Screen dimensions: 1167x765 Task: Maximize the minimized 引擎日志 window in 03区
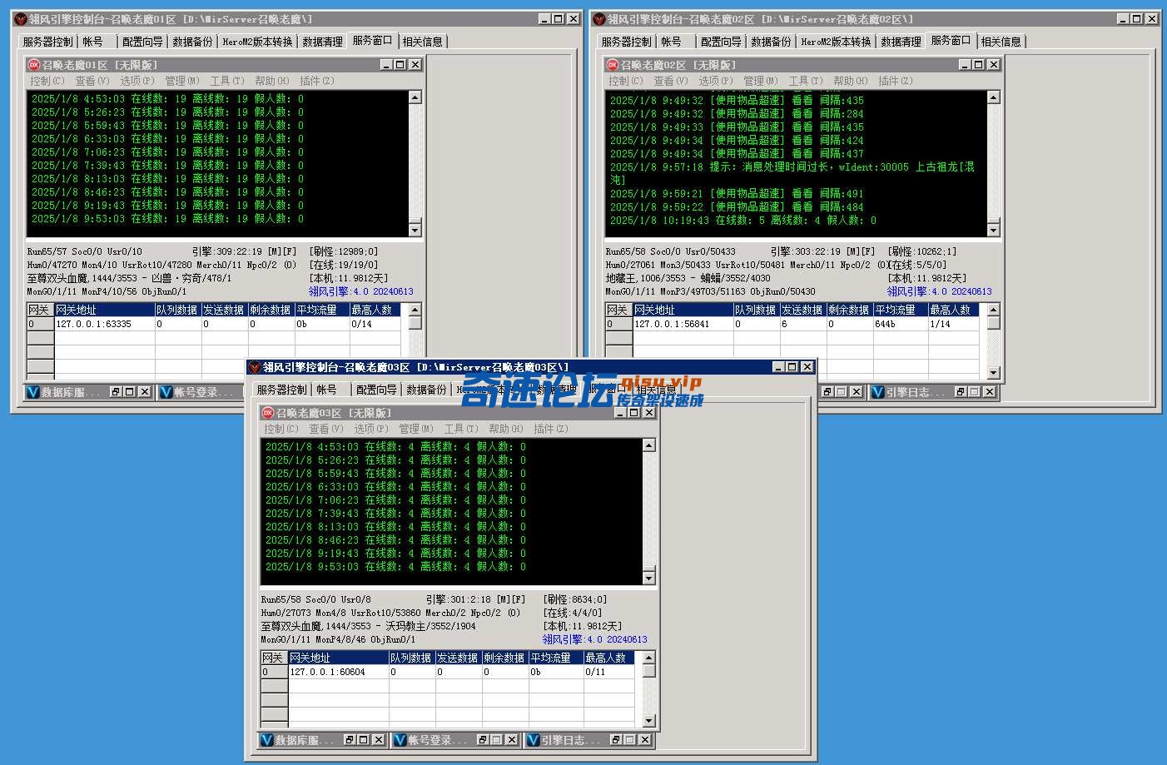[630, 740]
